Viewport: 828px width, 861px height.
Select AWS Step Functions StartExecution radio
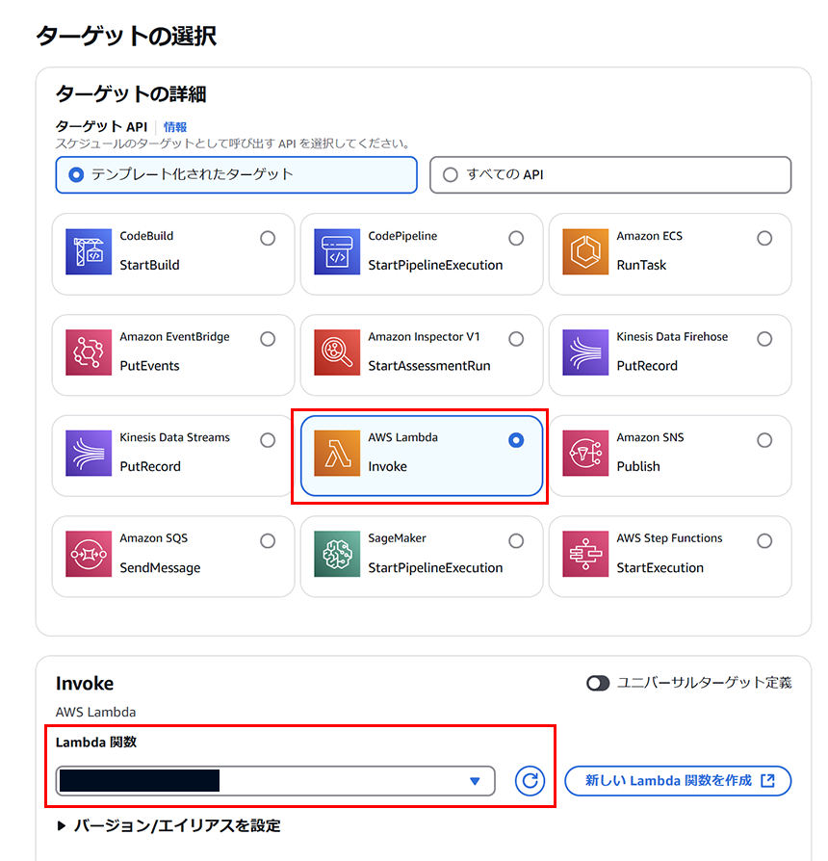tap(764, 541)
